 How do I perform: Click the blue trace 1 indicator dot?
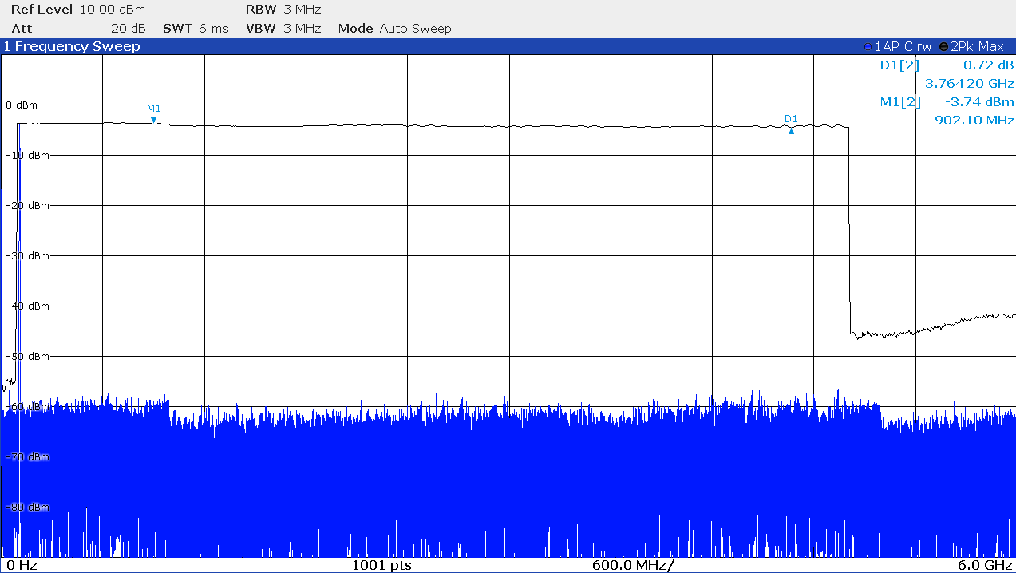pos(868,47)
